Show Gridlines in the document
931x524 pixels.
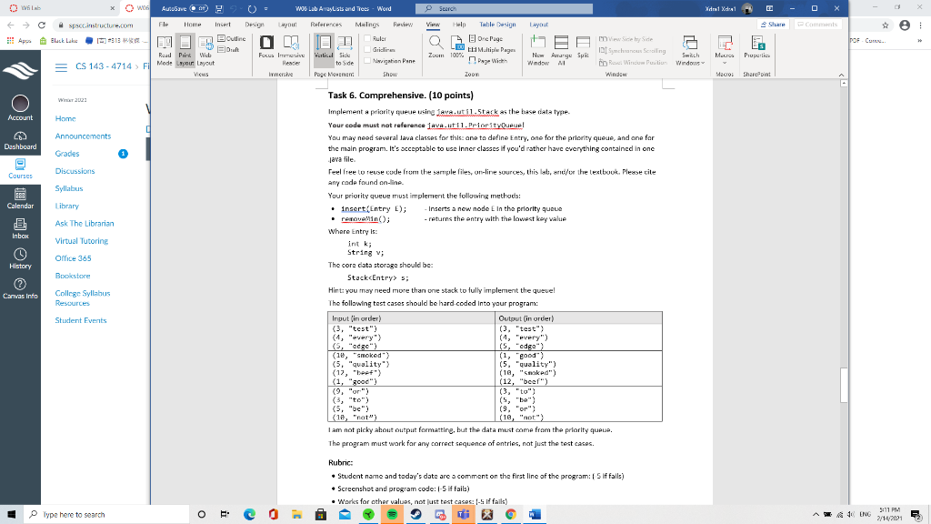(367, 48)
